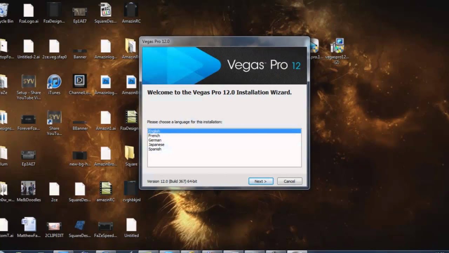449x253 pixels.
Task: Select the Photoshop AmazinB... file icon
Action: (x=131, y=85)
